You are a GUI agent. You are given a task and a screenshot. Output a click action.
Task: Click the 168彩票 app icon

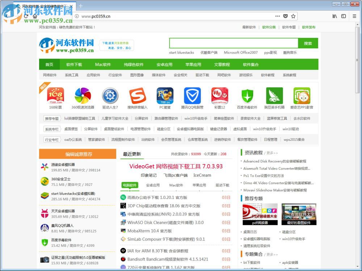[55, 96]
